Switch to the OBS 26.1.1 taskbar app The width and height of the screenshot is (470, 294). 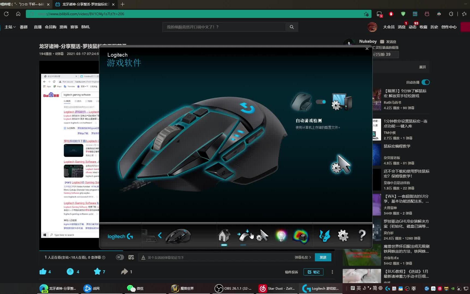(233, 288)
